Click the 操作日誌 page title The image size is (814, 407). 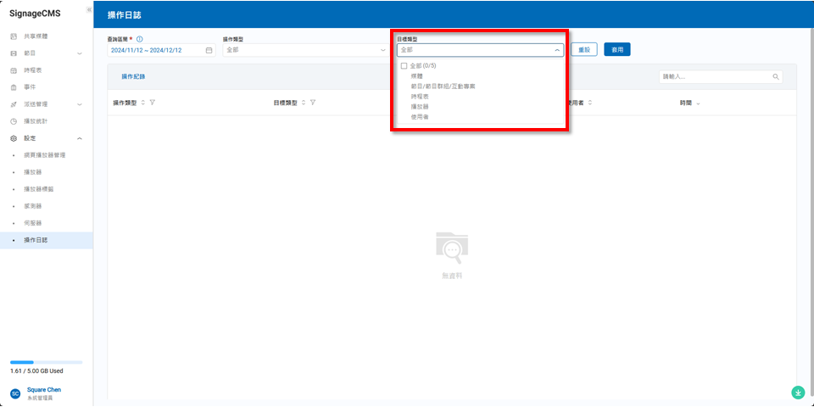tap(124, 15)
